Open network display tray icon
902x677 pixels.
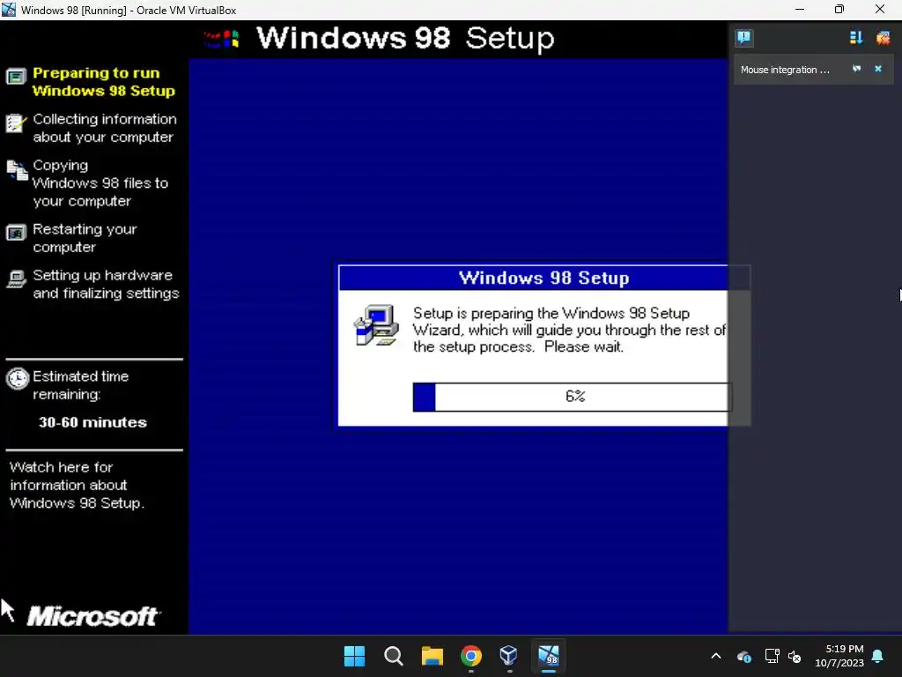click(x=772, y=656)
